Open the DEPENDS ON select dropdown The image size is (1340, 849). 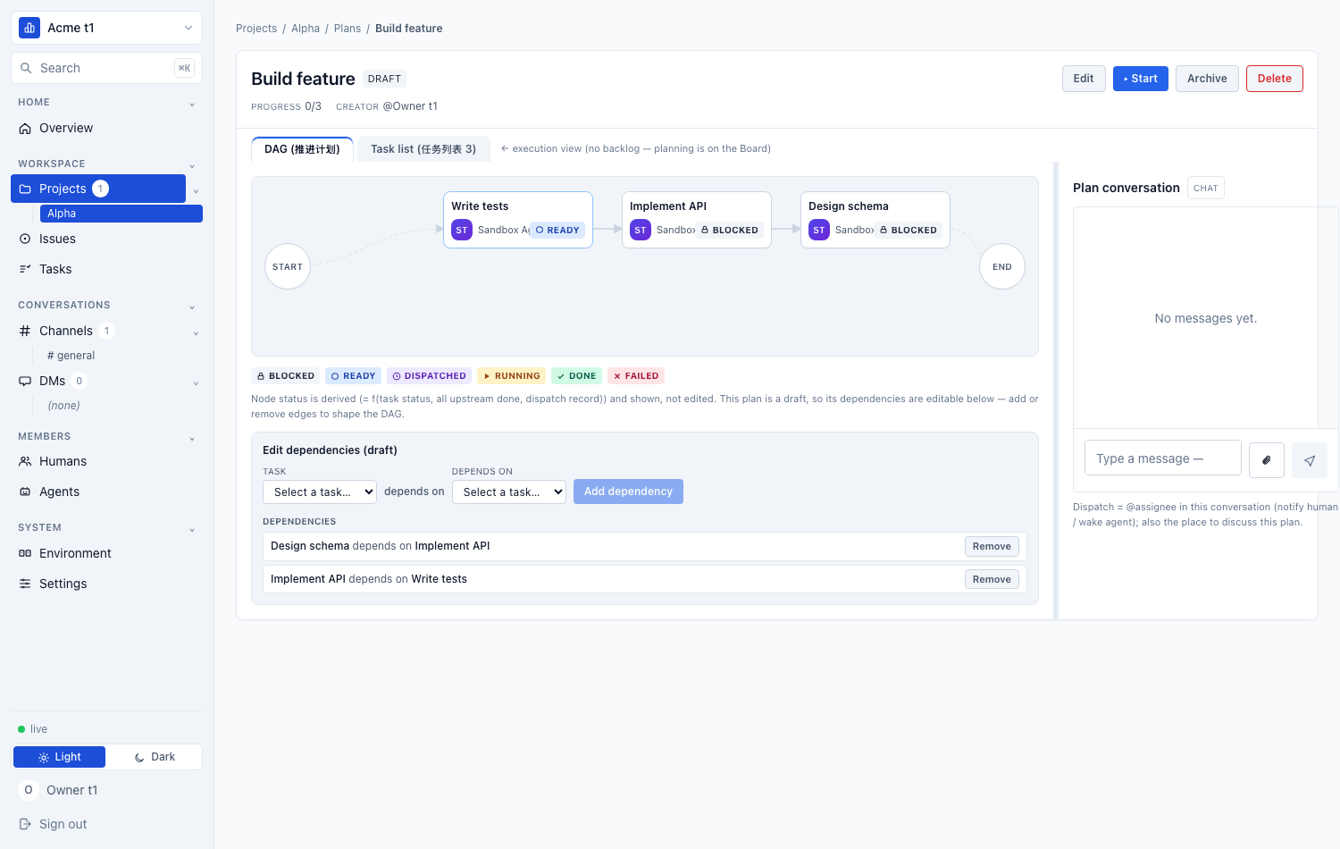(x=509, y=492)
